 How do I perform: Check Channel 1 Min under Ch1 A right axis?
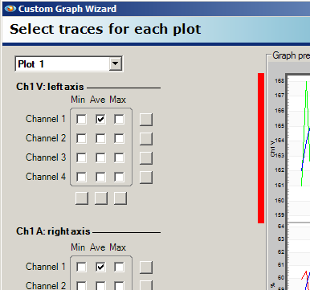tap(81, 267)
